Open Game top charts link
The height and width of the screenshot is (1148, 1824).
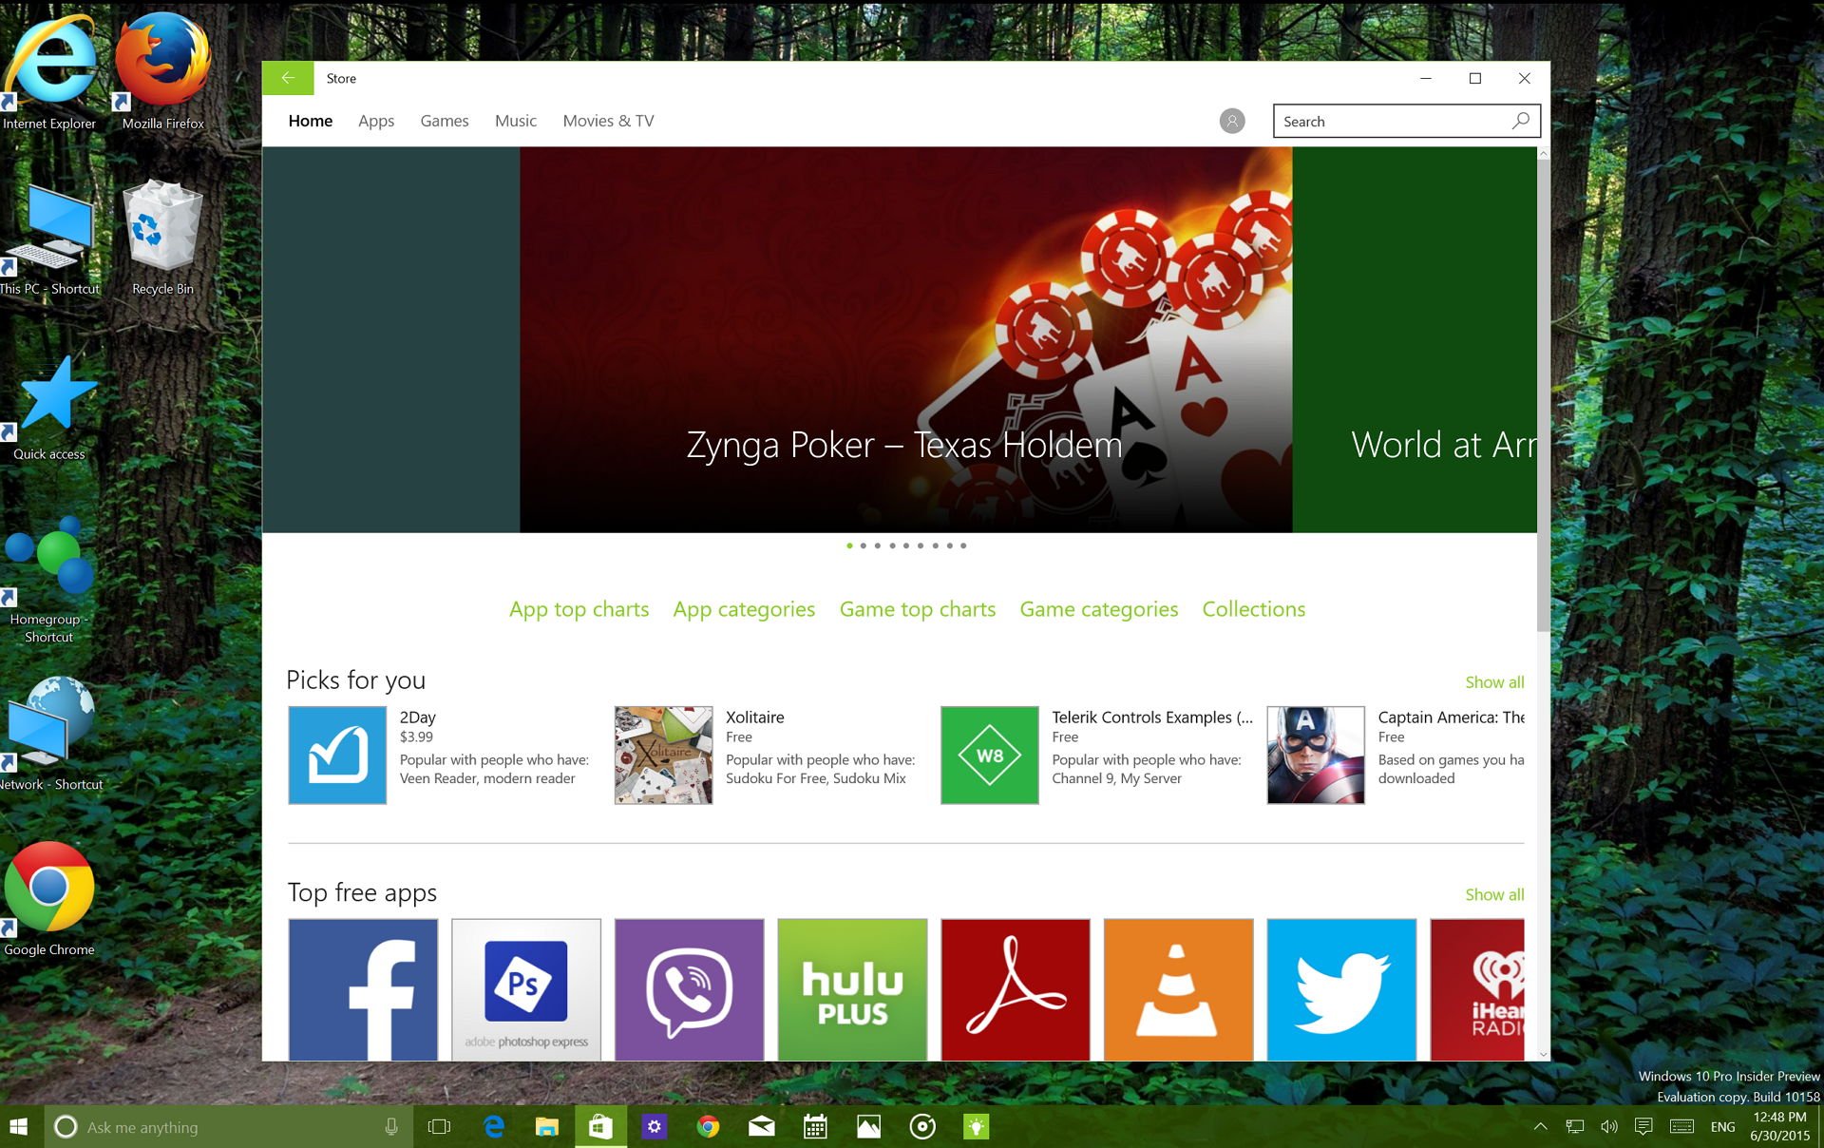point(918,609)
